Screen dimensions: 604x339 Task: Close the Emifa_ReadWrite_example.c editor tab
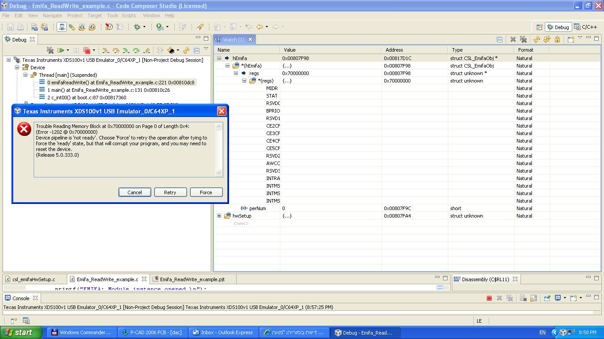[144, 279]
